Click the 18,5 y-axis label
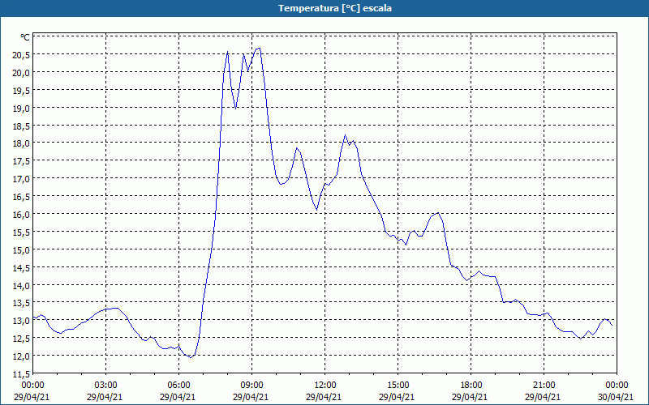Image resolution: width=649 pixels, height=405 pixels. click(21, 126)
